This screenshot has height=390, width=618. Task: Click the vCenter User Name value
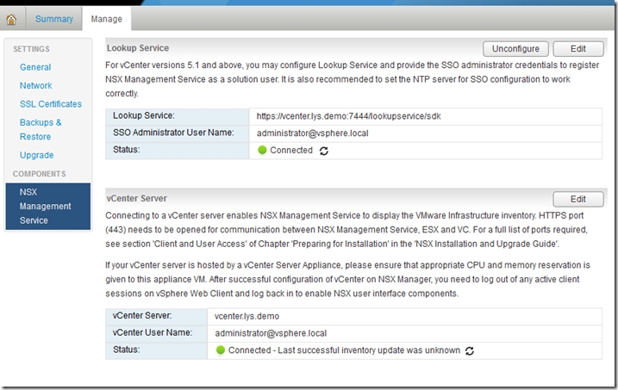pos(271,333)
